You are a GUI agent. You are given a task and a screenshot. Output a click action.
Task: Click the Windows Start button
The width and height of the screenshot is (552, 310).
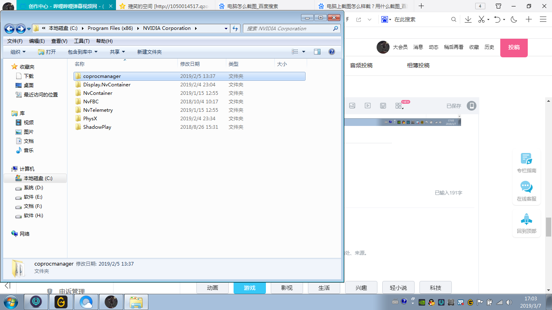point(11,302)
